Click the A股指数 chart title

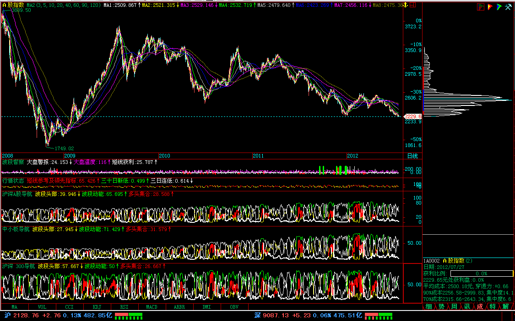pyautogui.click(x=13, y=5)
